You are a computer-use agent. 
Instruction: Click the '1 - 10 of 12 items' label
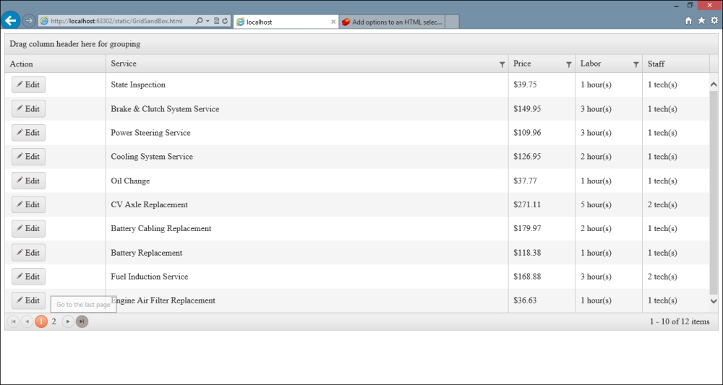point(680,321)
